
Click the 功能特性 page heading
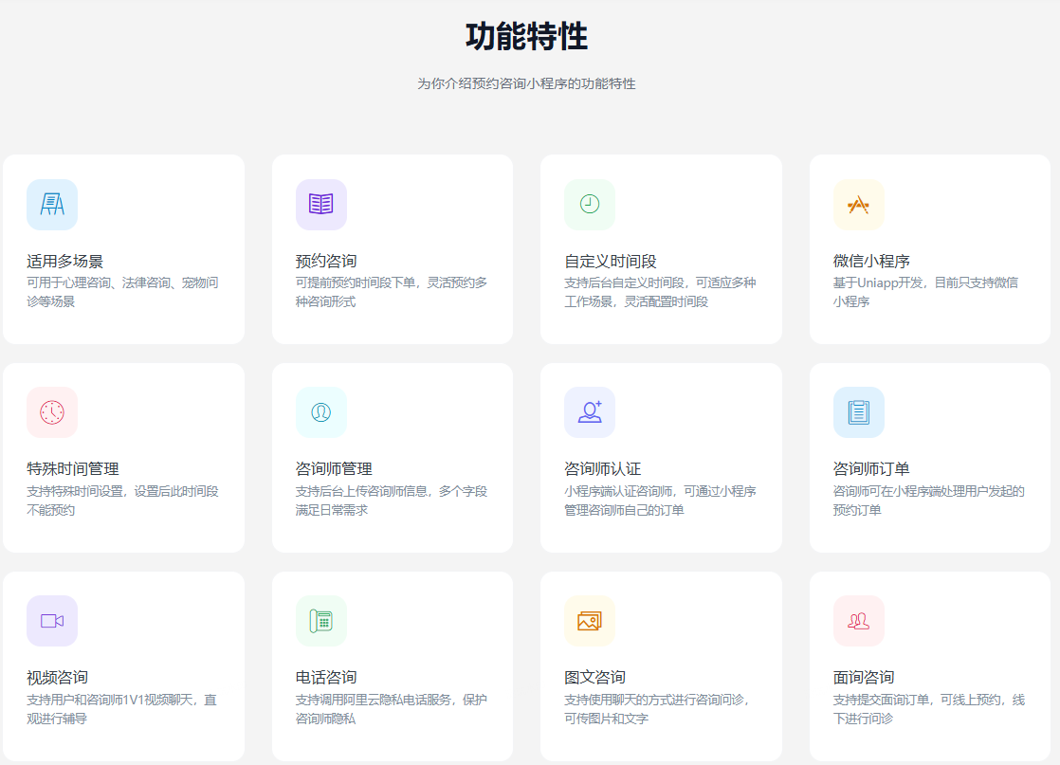[x=526, y=37]
